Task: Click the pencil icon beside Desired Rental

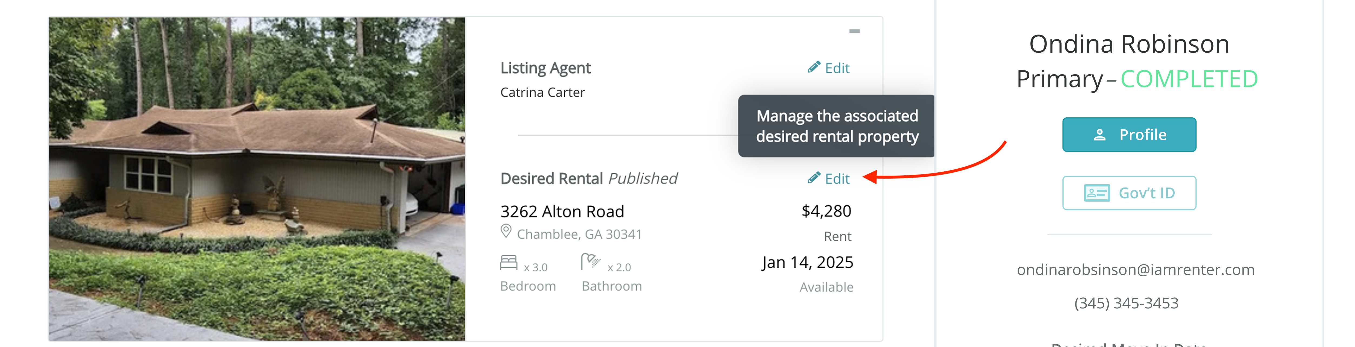Action: click(x=814, y=178)
